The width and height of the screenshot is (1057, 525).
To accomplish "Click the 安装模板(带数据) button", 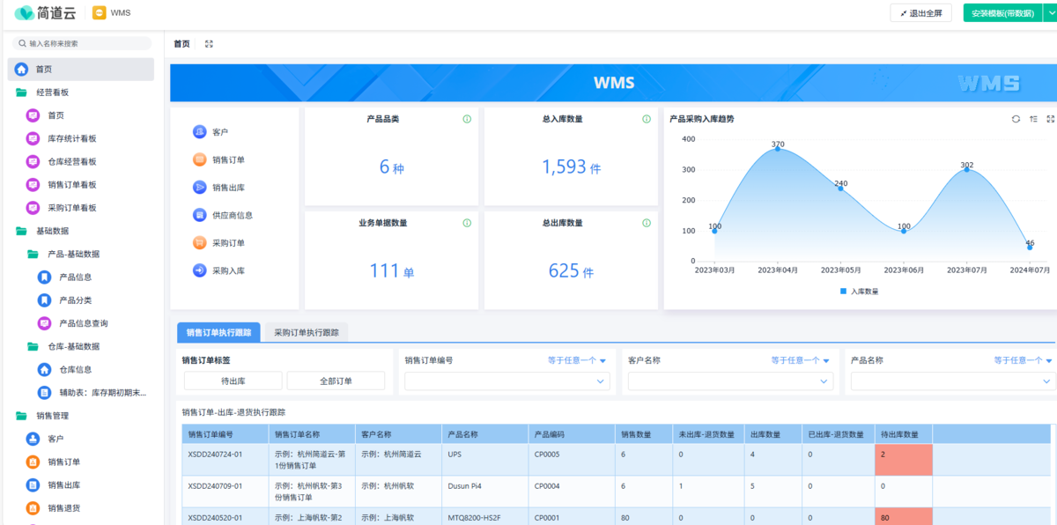I will pos(1002,13).
